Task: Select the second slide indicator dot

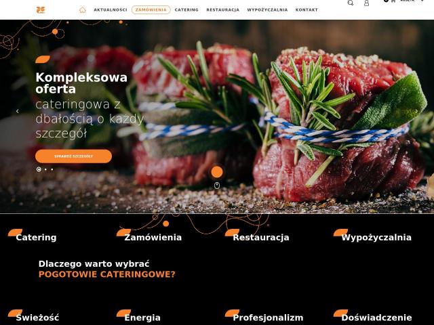Action: (45, 169)
